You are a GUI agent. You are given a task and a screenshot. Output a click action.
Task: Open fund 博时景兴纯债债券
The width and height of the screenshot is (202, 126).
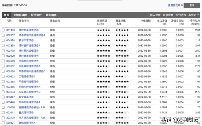(x=29, y=51)
